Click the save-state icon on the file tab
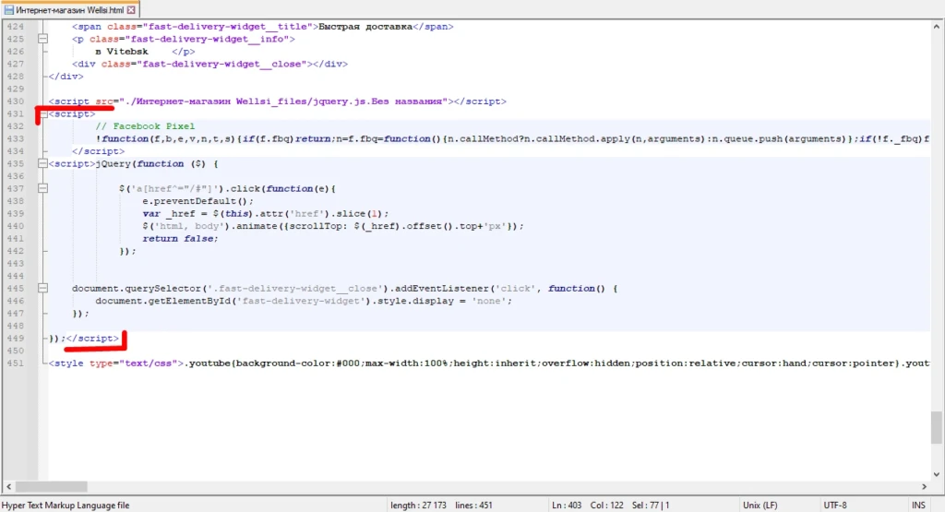The image size is (945, 512). pyautogui.click(x=9, y=9)
